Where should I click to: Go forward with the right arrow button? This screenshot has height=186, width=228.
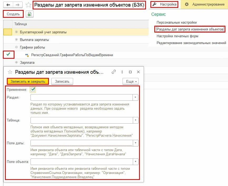click(x=18, y=5)
